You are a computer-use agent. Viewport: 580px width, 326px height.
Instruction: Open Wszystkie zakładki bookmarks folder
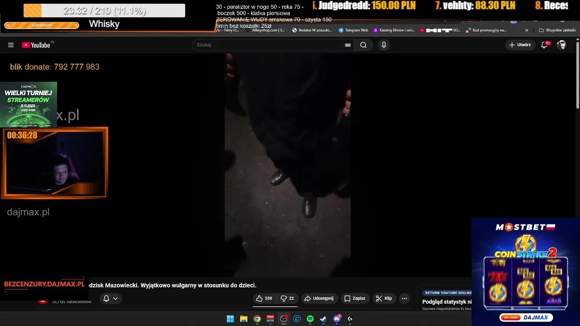tap(557, 30)
